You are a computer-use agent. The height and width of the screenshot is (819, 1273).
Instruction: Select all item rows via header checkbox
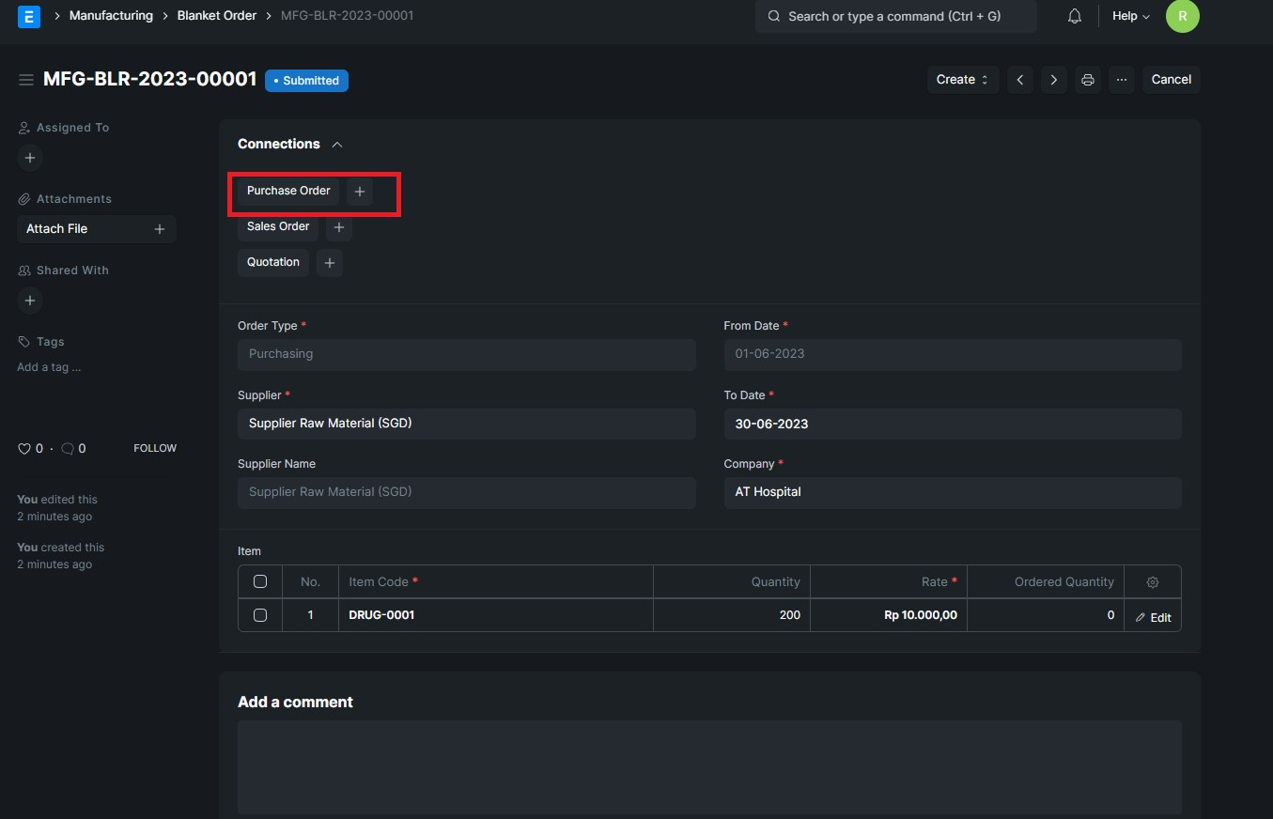point(259,580)
